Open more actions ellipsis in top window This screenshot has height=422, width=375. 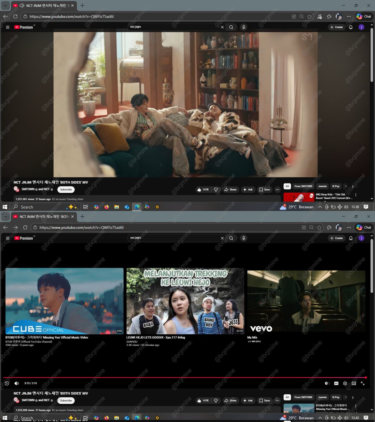point(277,190)
